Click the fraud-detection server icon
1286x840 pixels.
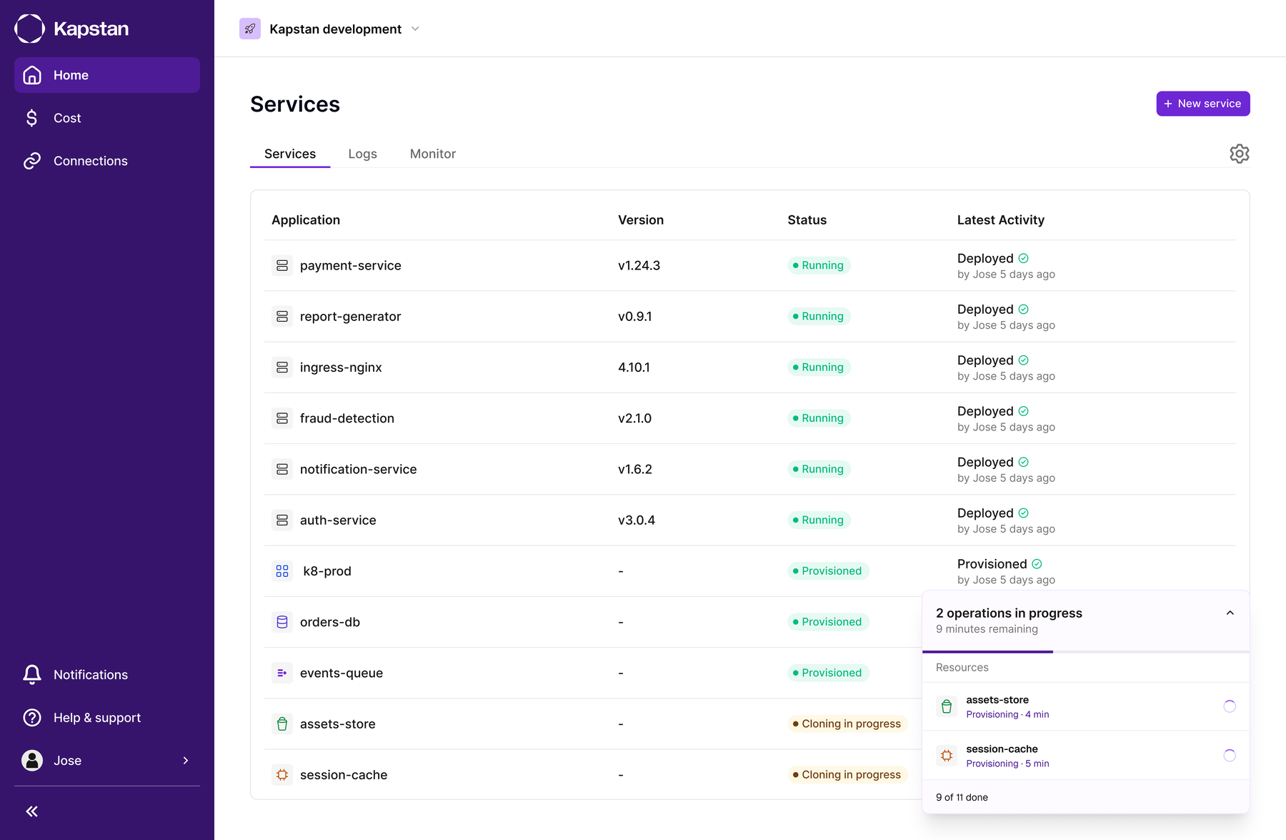coord(282,418)
